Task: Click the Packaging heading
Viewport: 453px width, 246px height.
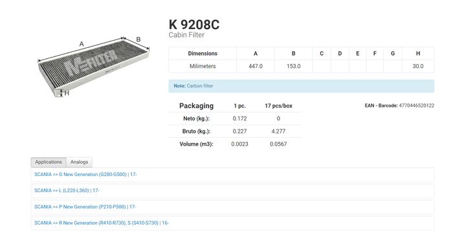Action: coord(197,106)
